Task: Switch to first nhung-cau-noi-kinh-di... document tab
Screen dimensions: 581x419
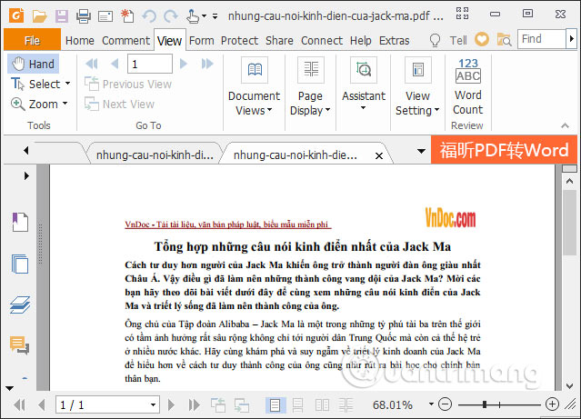Action: pos(155,155)
